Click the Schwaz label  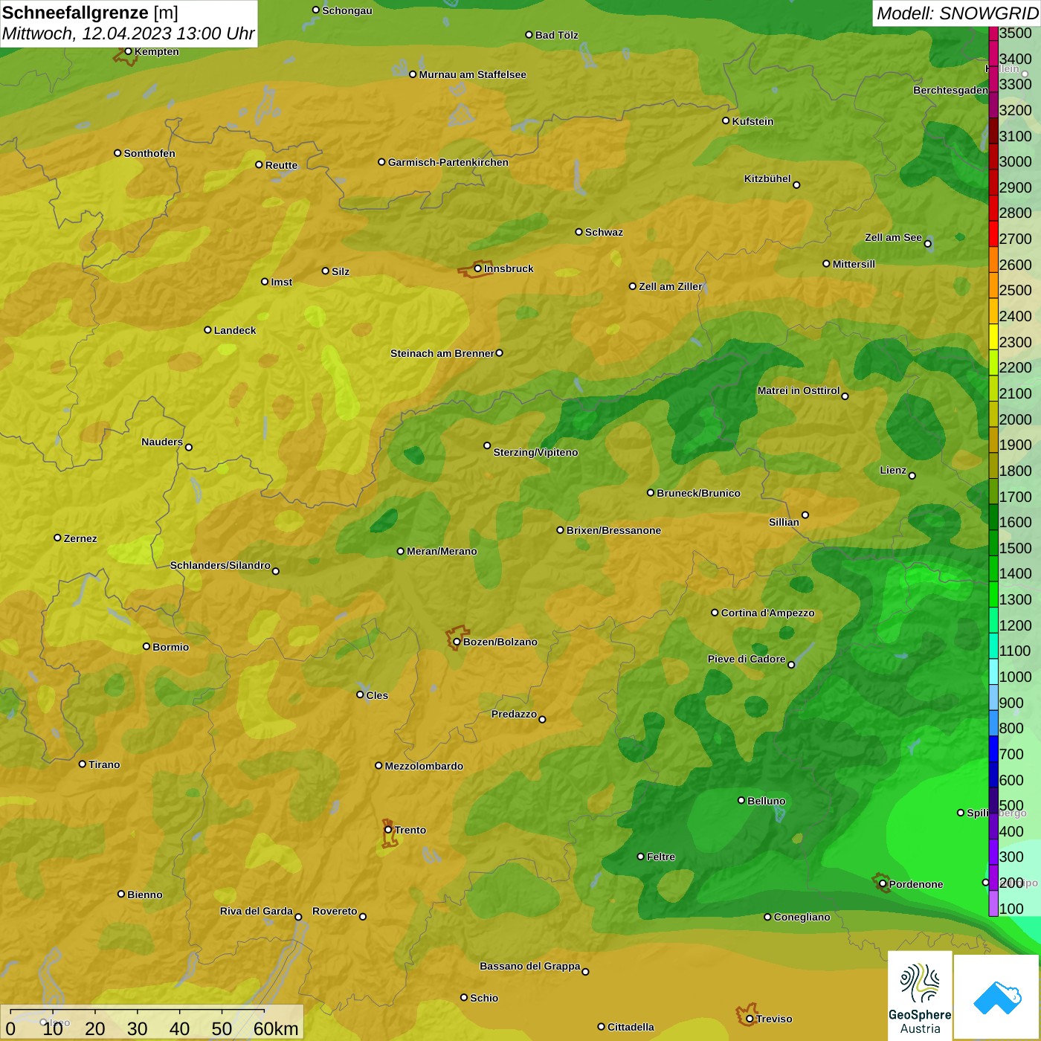pos(604,232)
